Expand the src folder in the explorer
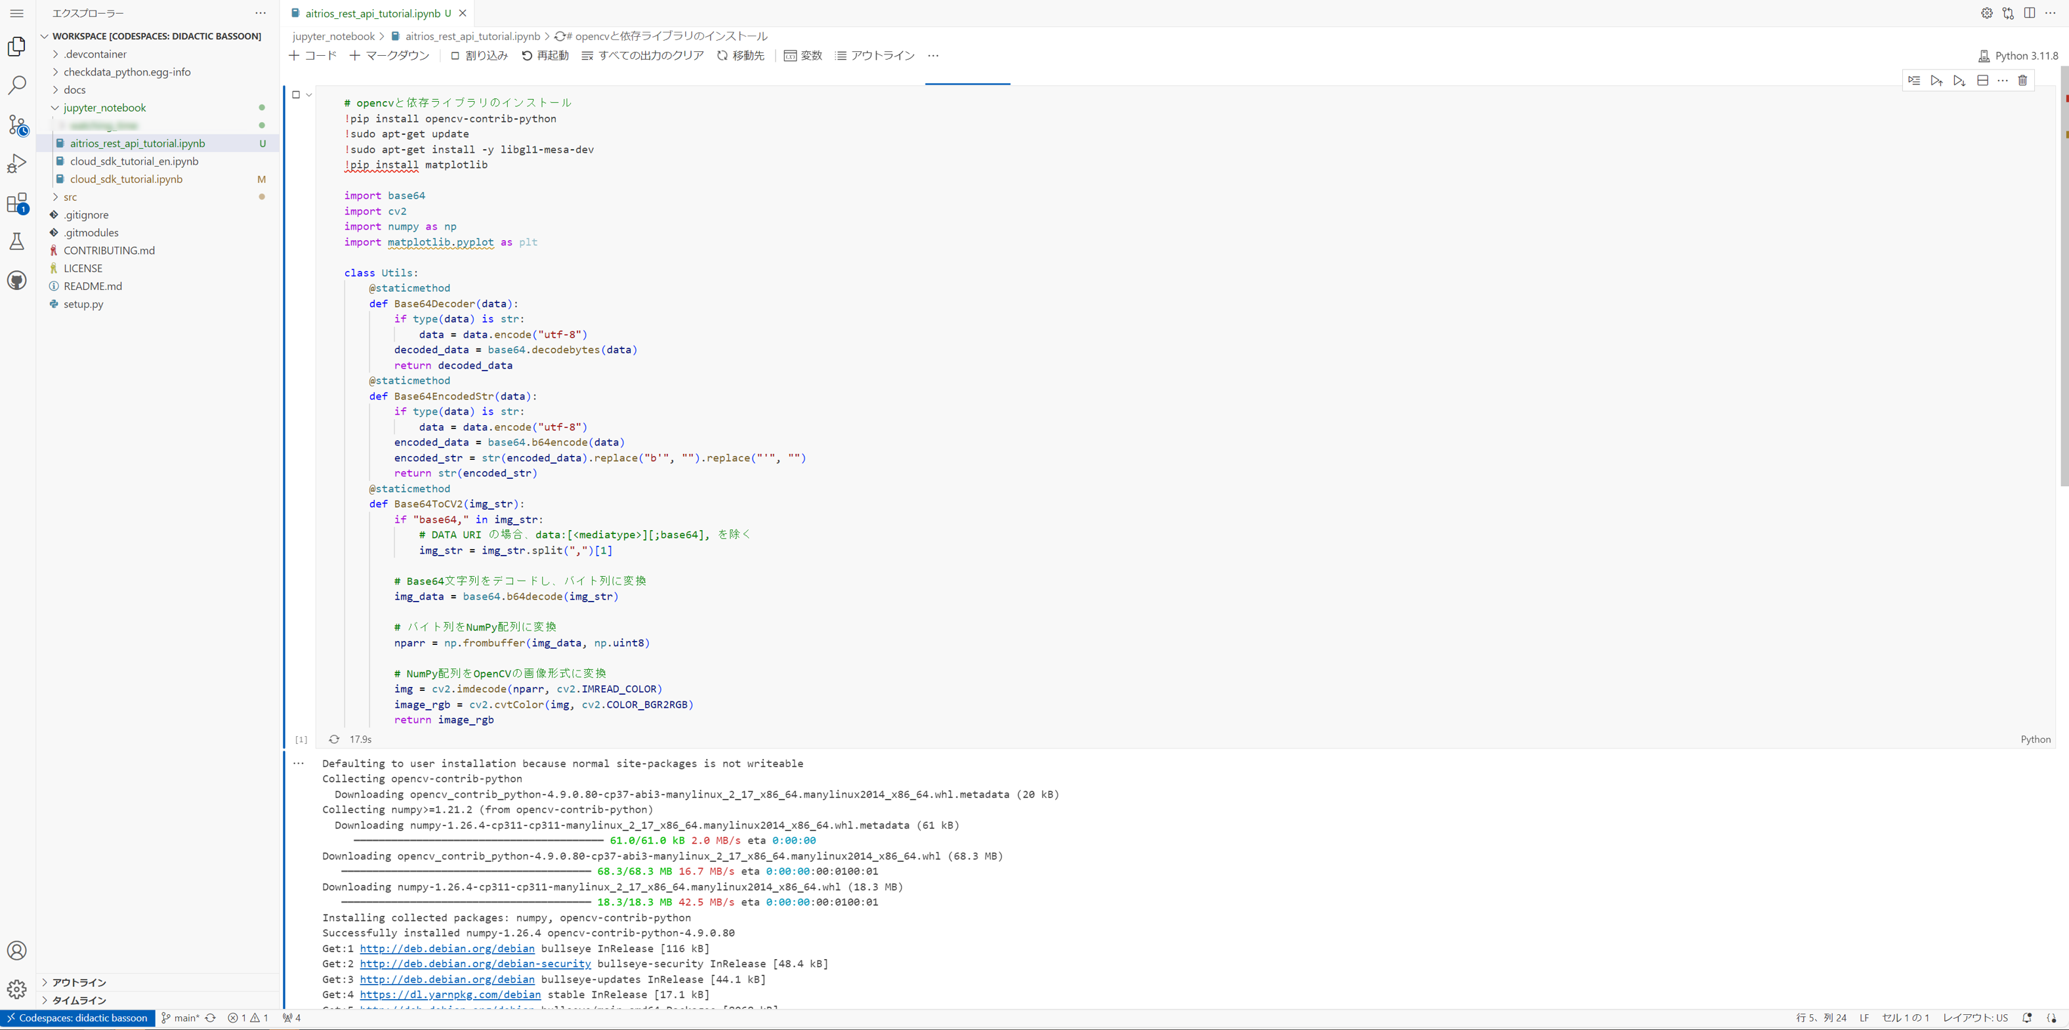2069x1030 pixels. point(70,197)
